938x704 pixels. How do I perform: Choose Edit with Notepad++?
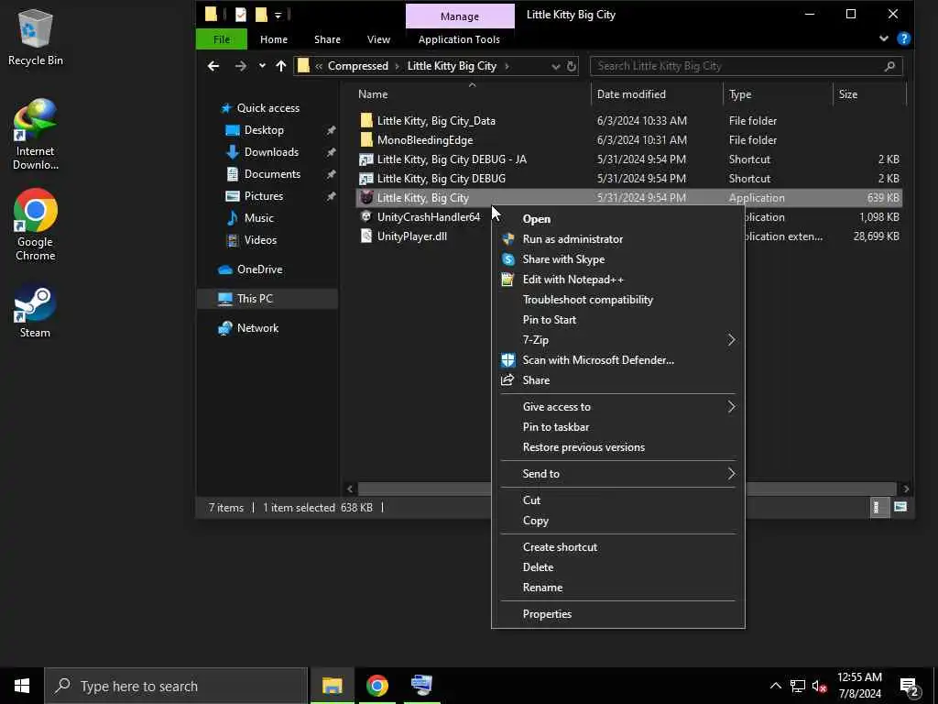point(573,280)
